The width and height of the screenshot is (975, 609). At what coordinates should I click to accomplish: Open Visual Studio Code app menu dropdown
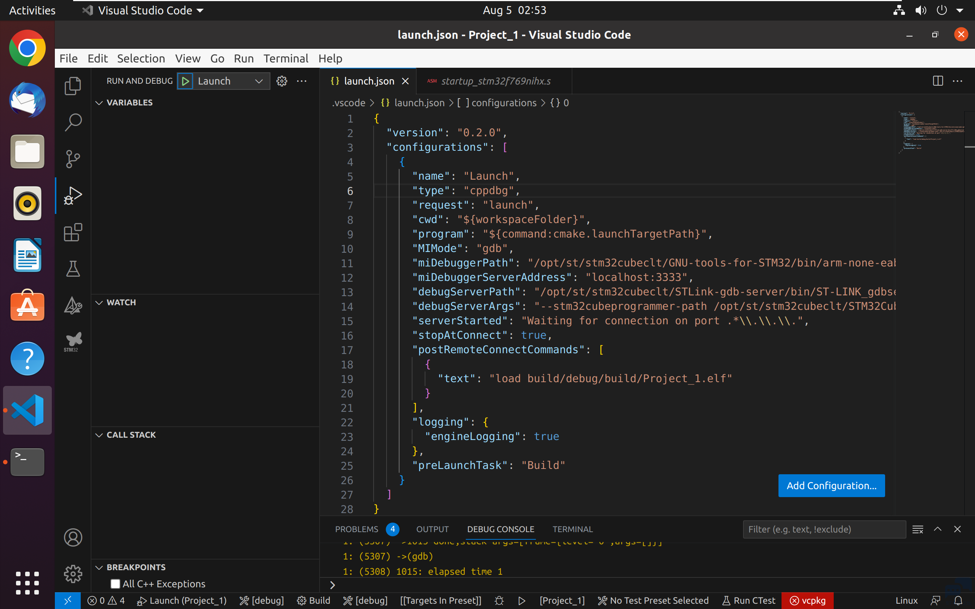coord(143,11)
